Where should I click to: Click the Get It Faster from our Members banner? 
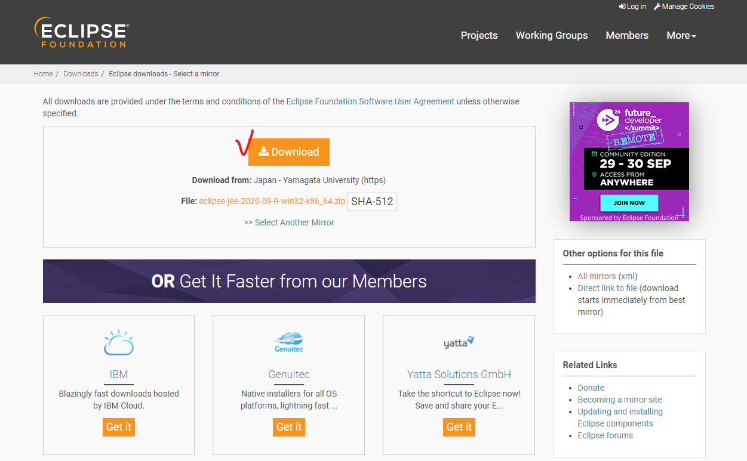coord(289,281)
